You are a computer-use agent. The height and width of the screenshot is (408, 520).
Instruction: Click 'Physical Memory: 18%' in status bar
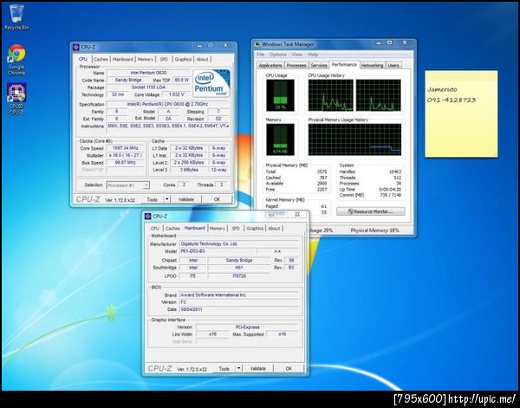(x=374, y=230)
